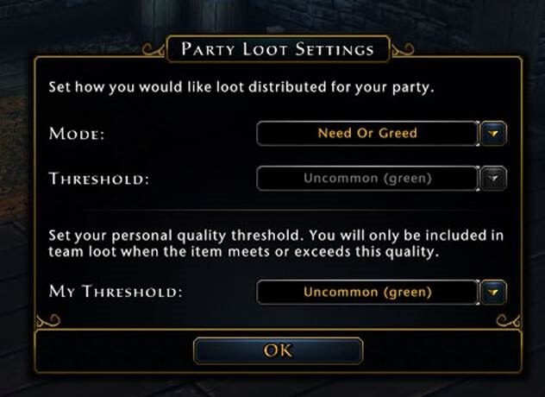Click the gold flourish ornament right of title
The width and height of the screenshot is (545, 397).
point(404,49)
